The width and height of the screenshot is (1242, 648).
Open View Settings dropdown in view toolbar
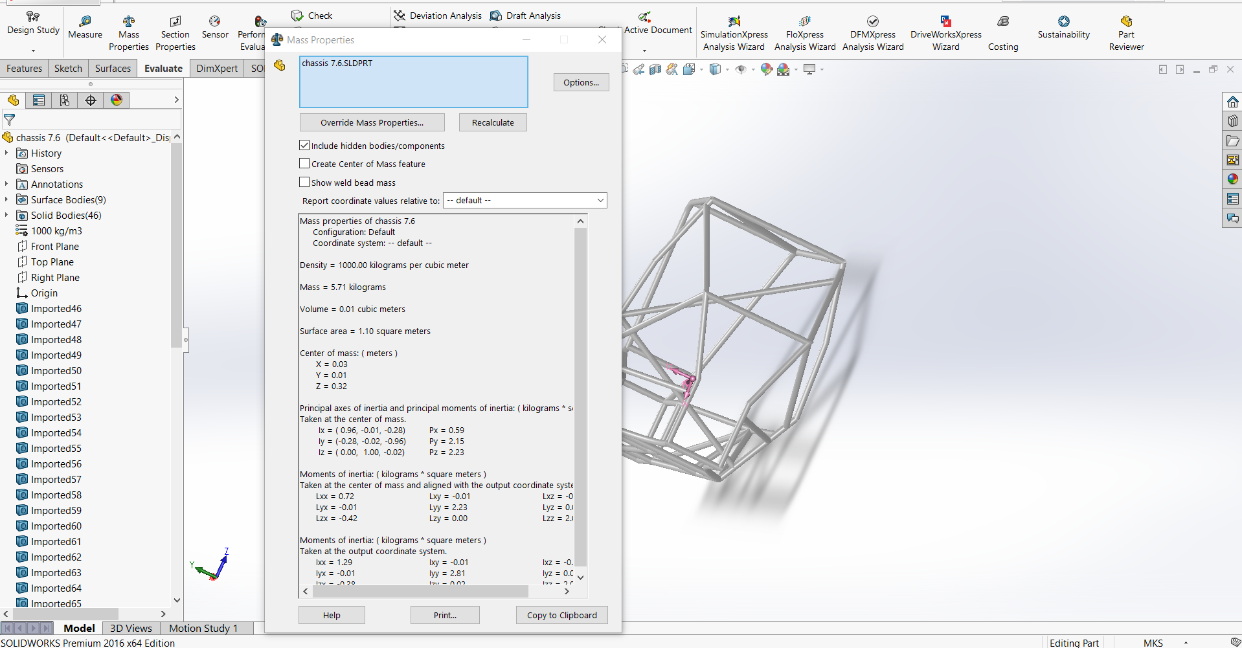click(822, 69)
